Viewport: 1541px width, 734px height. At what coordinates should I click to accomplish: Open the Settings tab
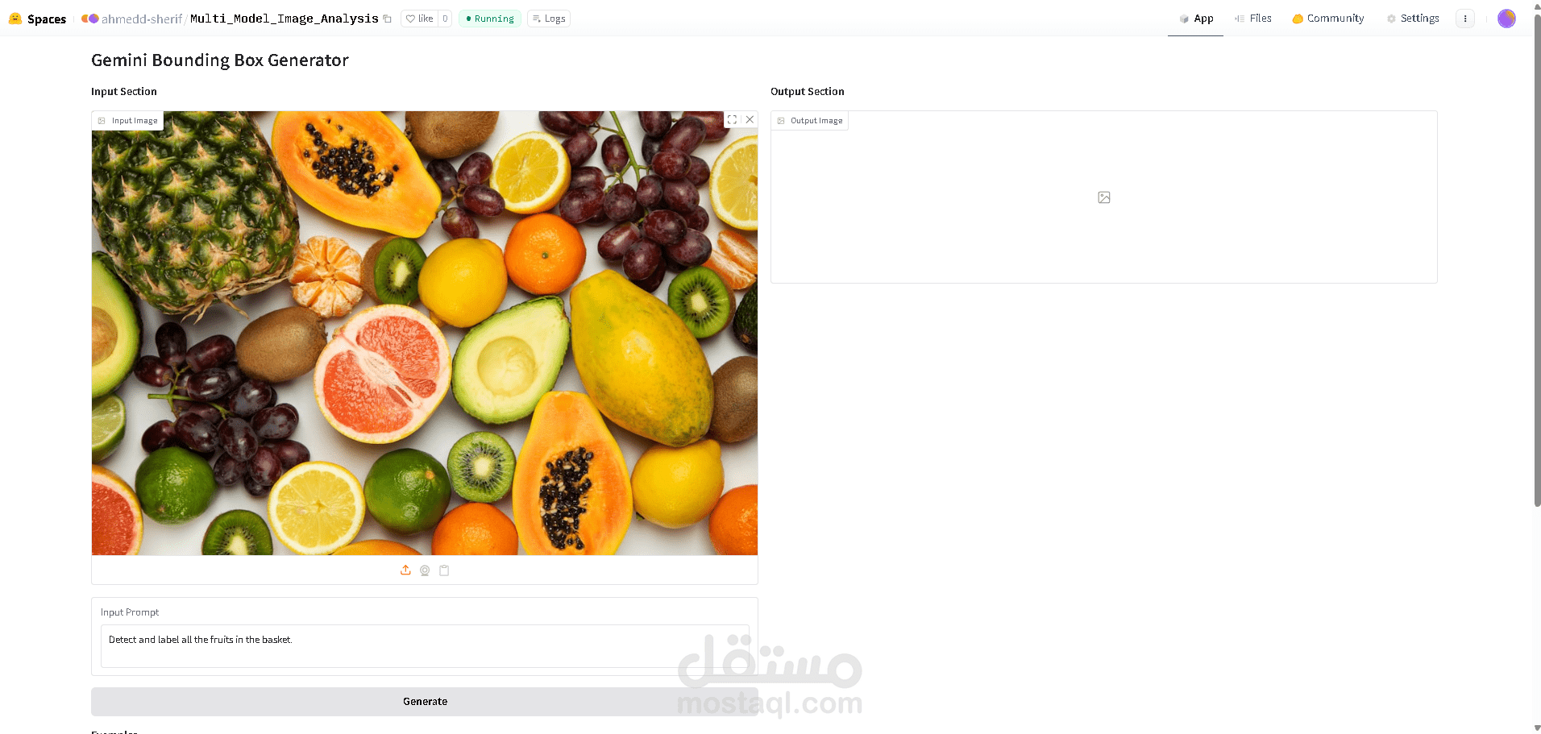[1413, 19]
